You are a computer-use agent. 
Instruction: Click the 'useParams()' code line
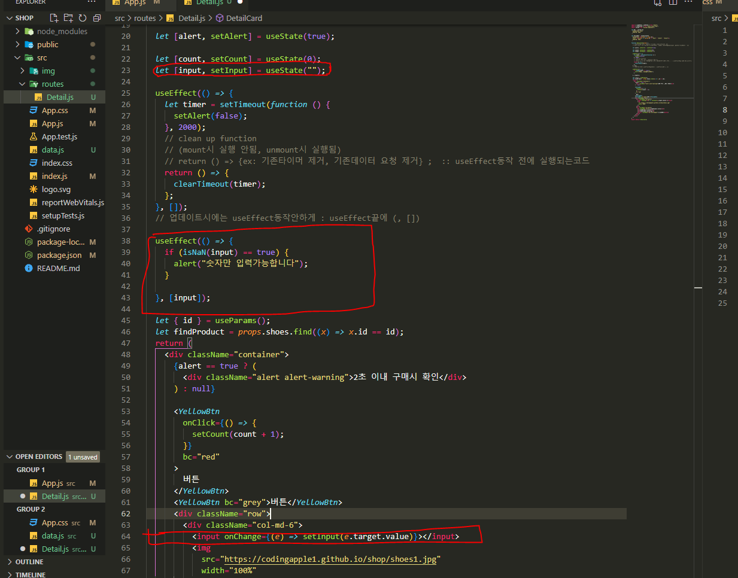[x=212, y=320]
